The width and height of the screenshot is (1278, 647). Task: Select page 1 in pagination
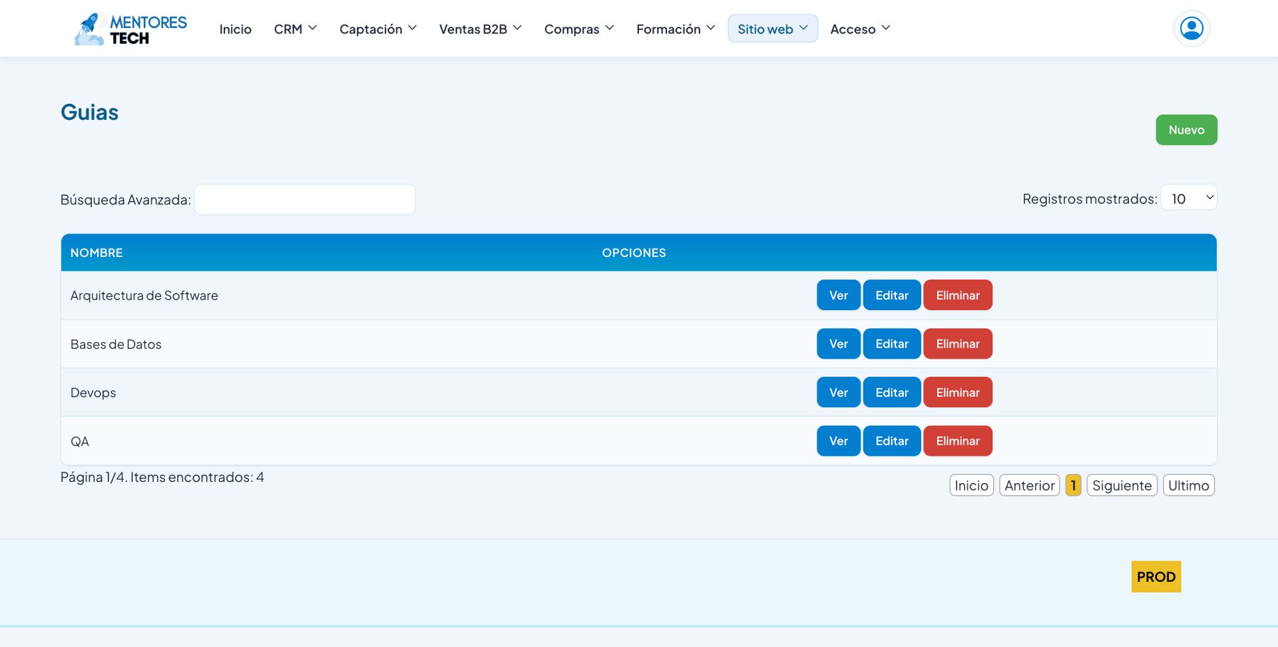[1073, 485]
